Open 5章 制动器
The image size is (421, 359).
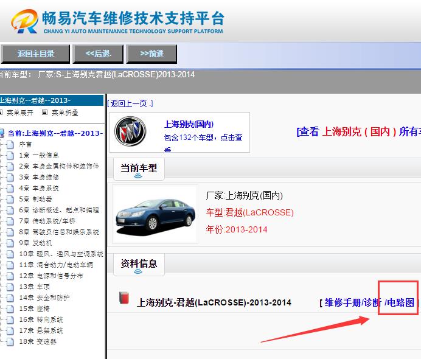35,199
